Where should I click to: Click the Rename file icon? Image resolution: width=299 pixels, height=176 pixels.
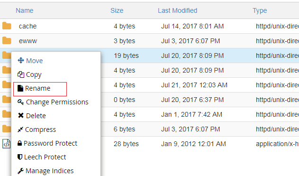click(x=20, y=88)
